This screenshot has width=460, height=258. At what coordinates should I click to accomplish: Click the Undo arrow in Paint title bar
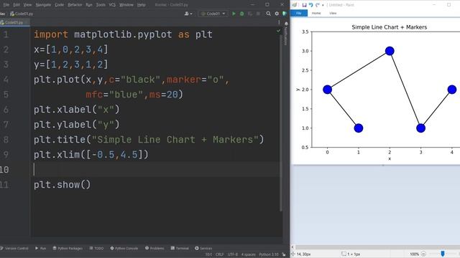(310, 5)
